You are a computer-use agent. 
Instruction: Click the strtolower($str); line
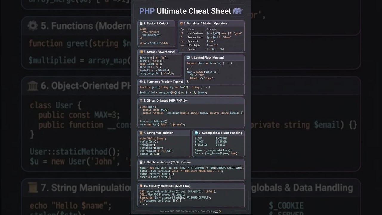click(152, 148)
